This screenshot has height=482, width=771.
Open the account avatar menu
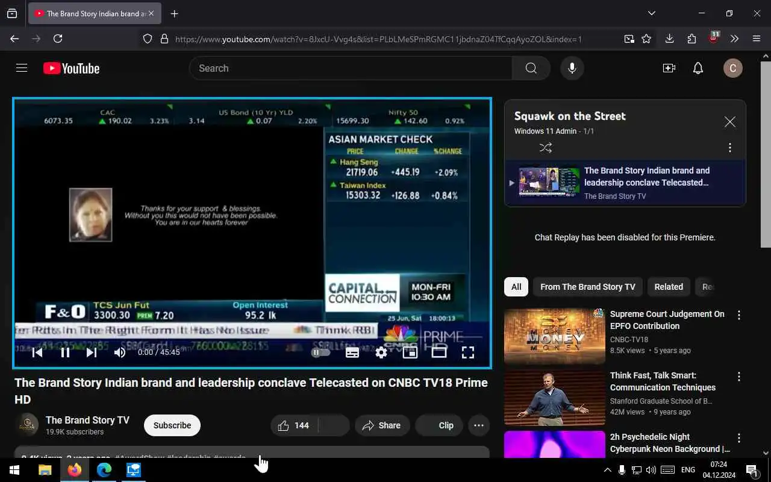point(732,68)
